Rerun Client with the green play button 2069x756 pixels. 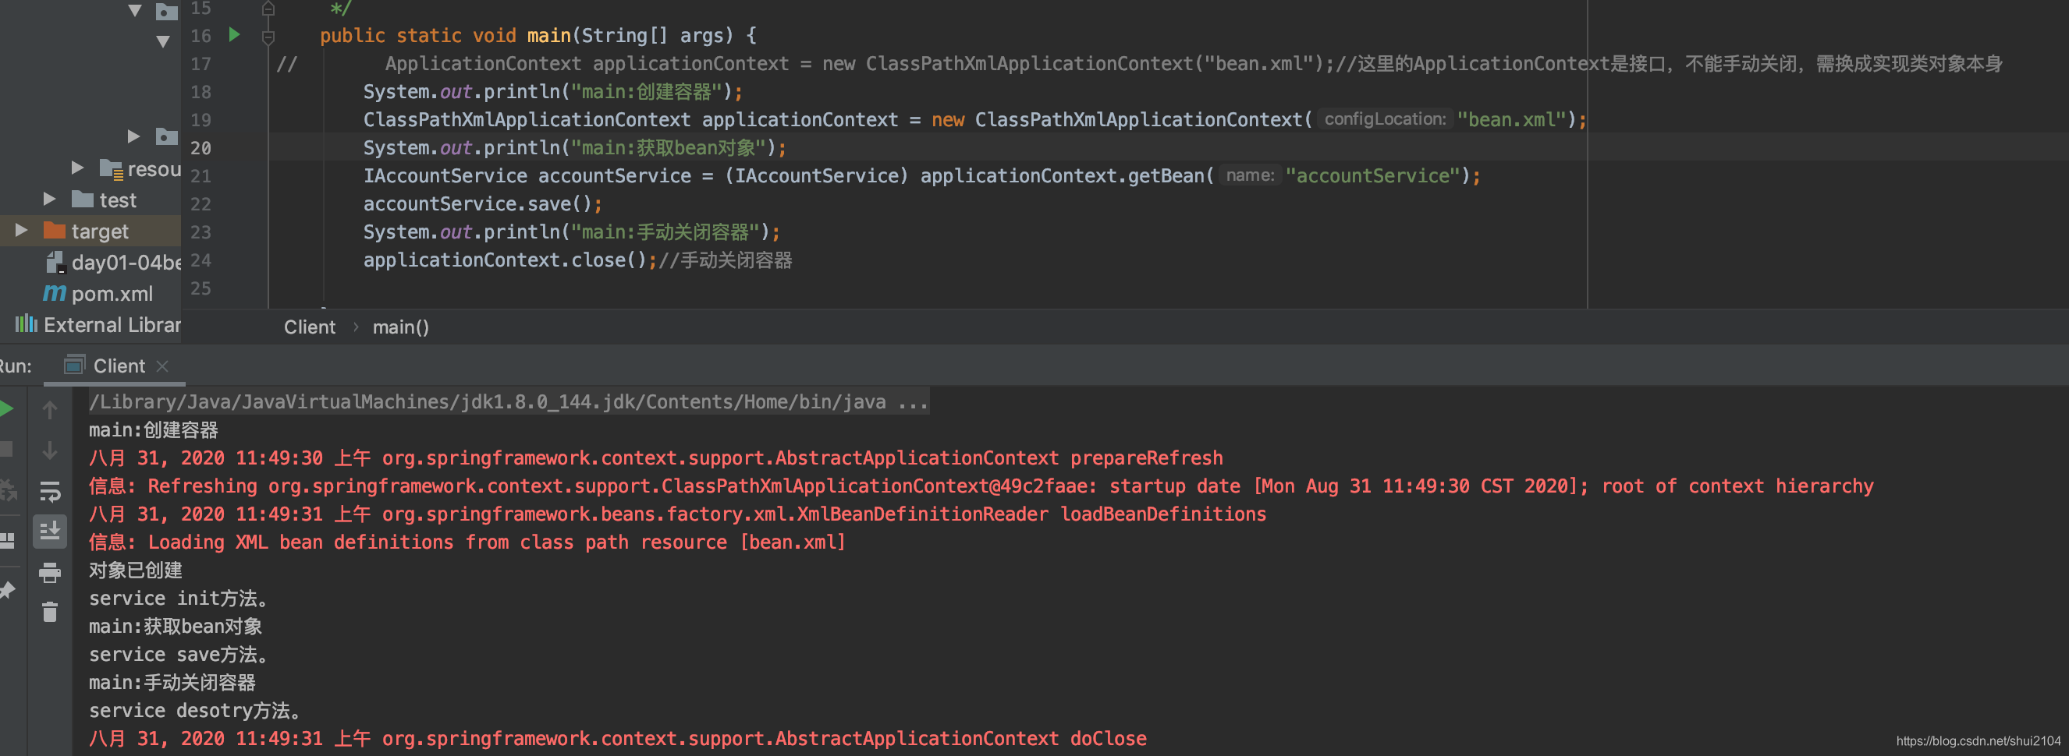(6, 409)
